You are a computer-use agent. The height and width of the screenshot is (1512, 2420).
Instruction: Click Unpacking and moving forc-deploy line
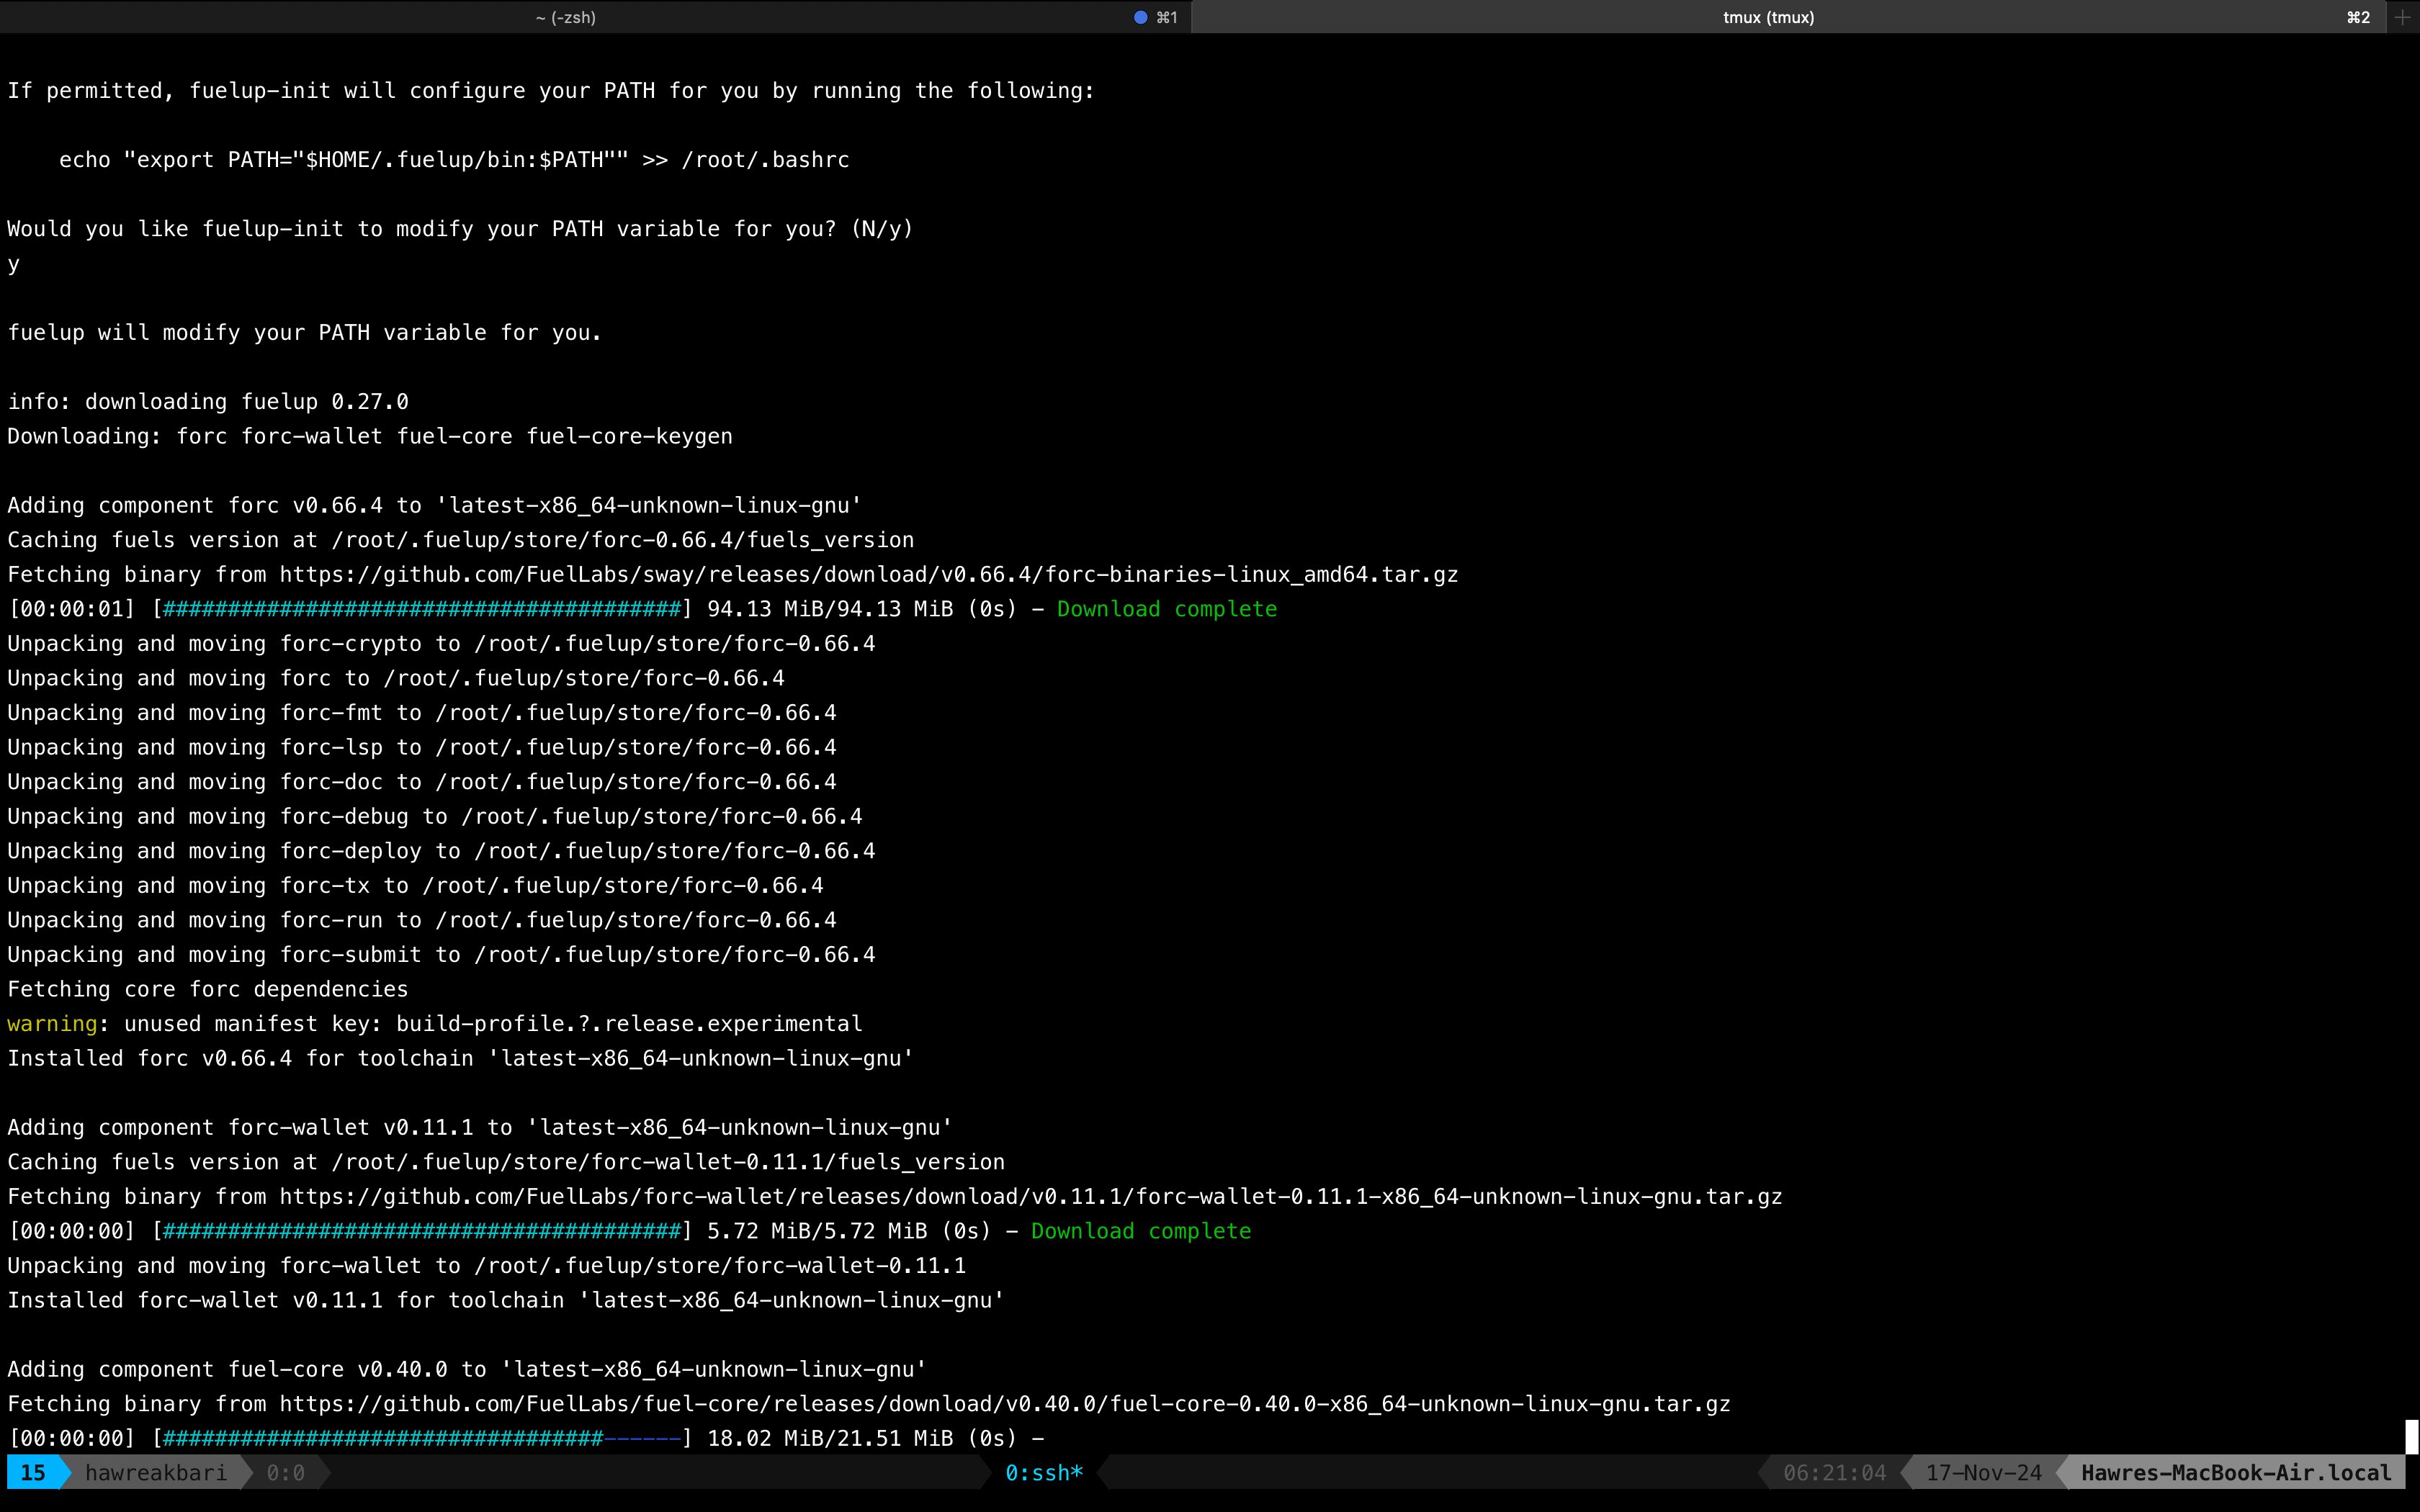[441, 850]
